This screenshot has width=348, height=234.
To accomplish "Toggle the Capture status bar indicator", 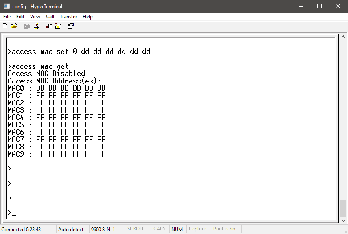I will pyautogui.click(x=197, y=229).
